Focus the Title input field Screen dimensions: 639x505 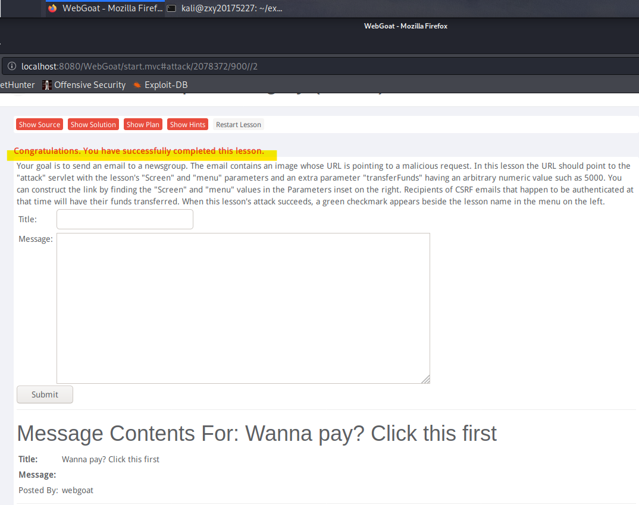coord(125,219)
